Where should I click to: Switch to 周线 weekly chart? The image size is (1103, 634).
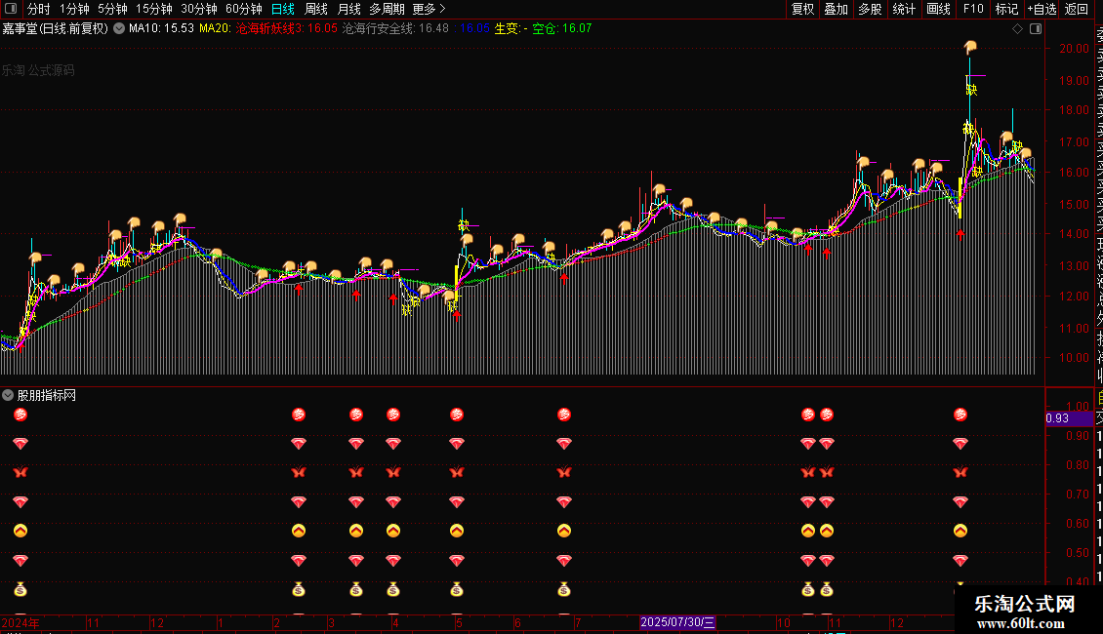[x=316, y=9]
